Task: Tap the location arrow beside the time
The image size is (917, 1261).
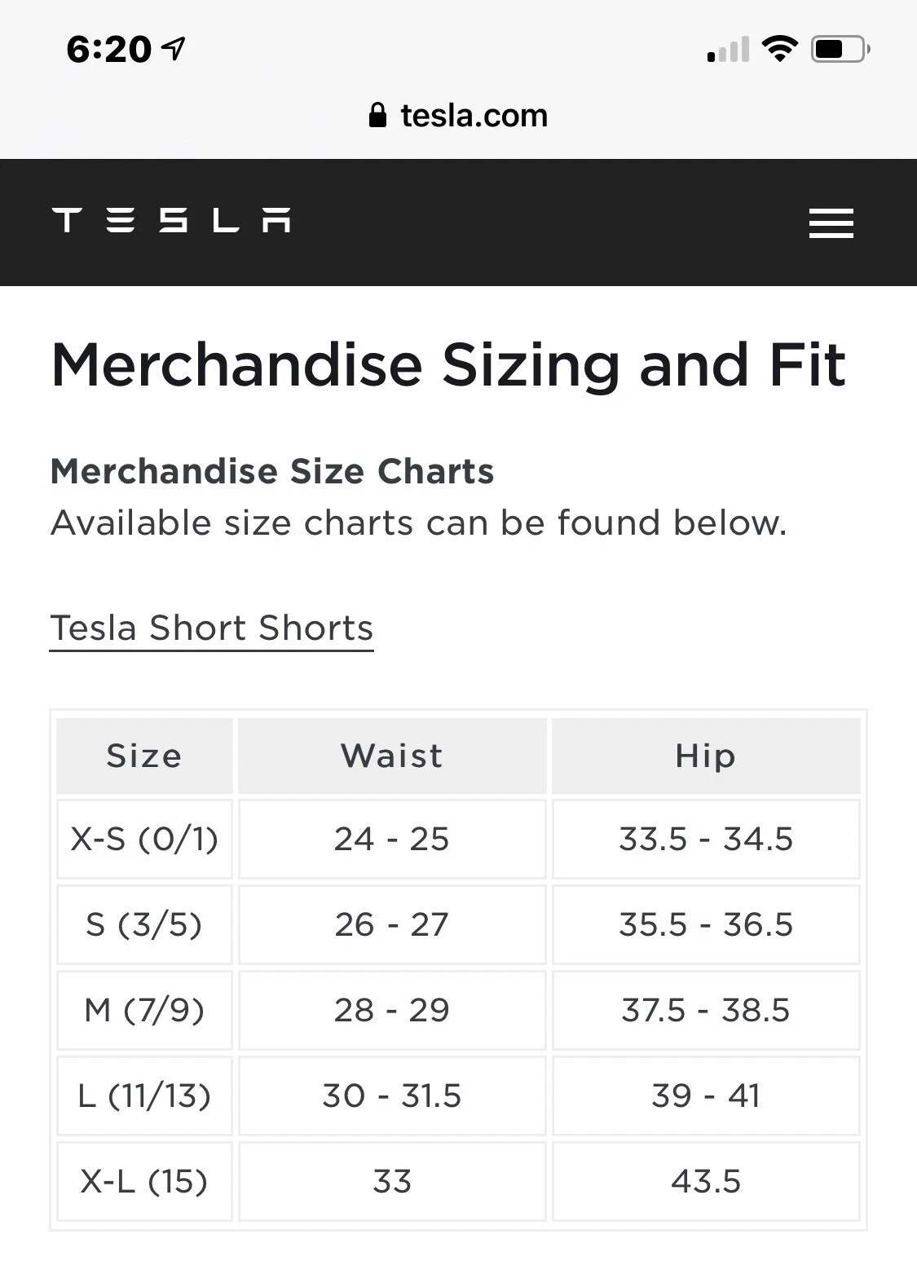Action: (174, 49)
